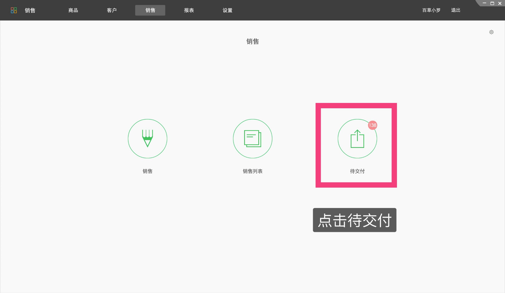
Task: Select the 报表 menu item
Action: [189, 10]
